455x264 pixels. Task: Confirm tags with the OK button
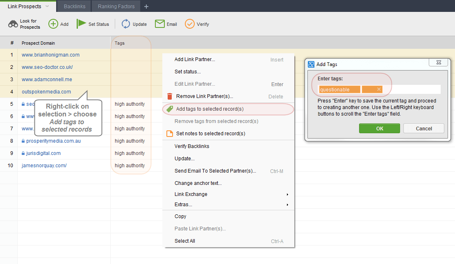click(380, 129)
